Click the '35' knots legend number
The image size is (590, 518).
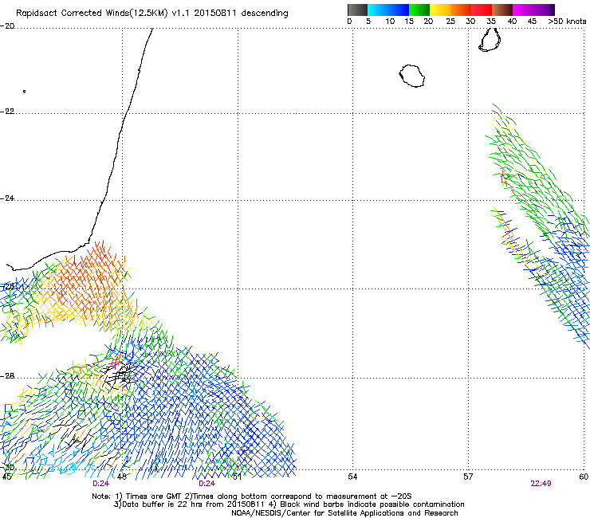tap(491, 22)
